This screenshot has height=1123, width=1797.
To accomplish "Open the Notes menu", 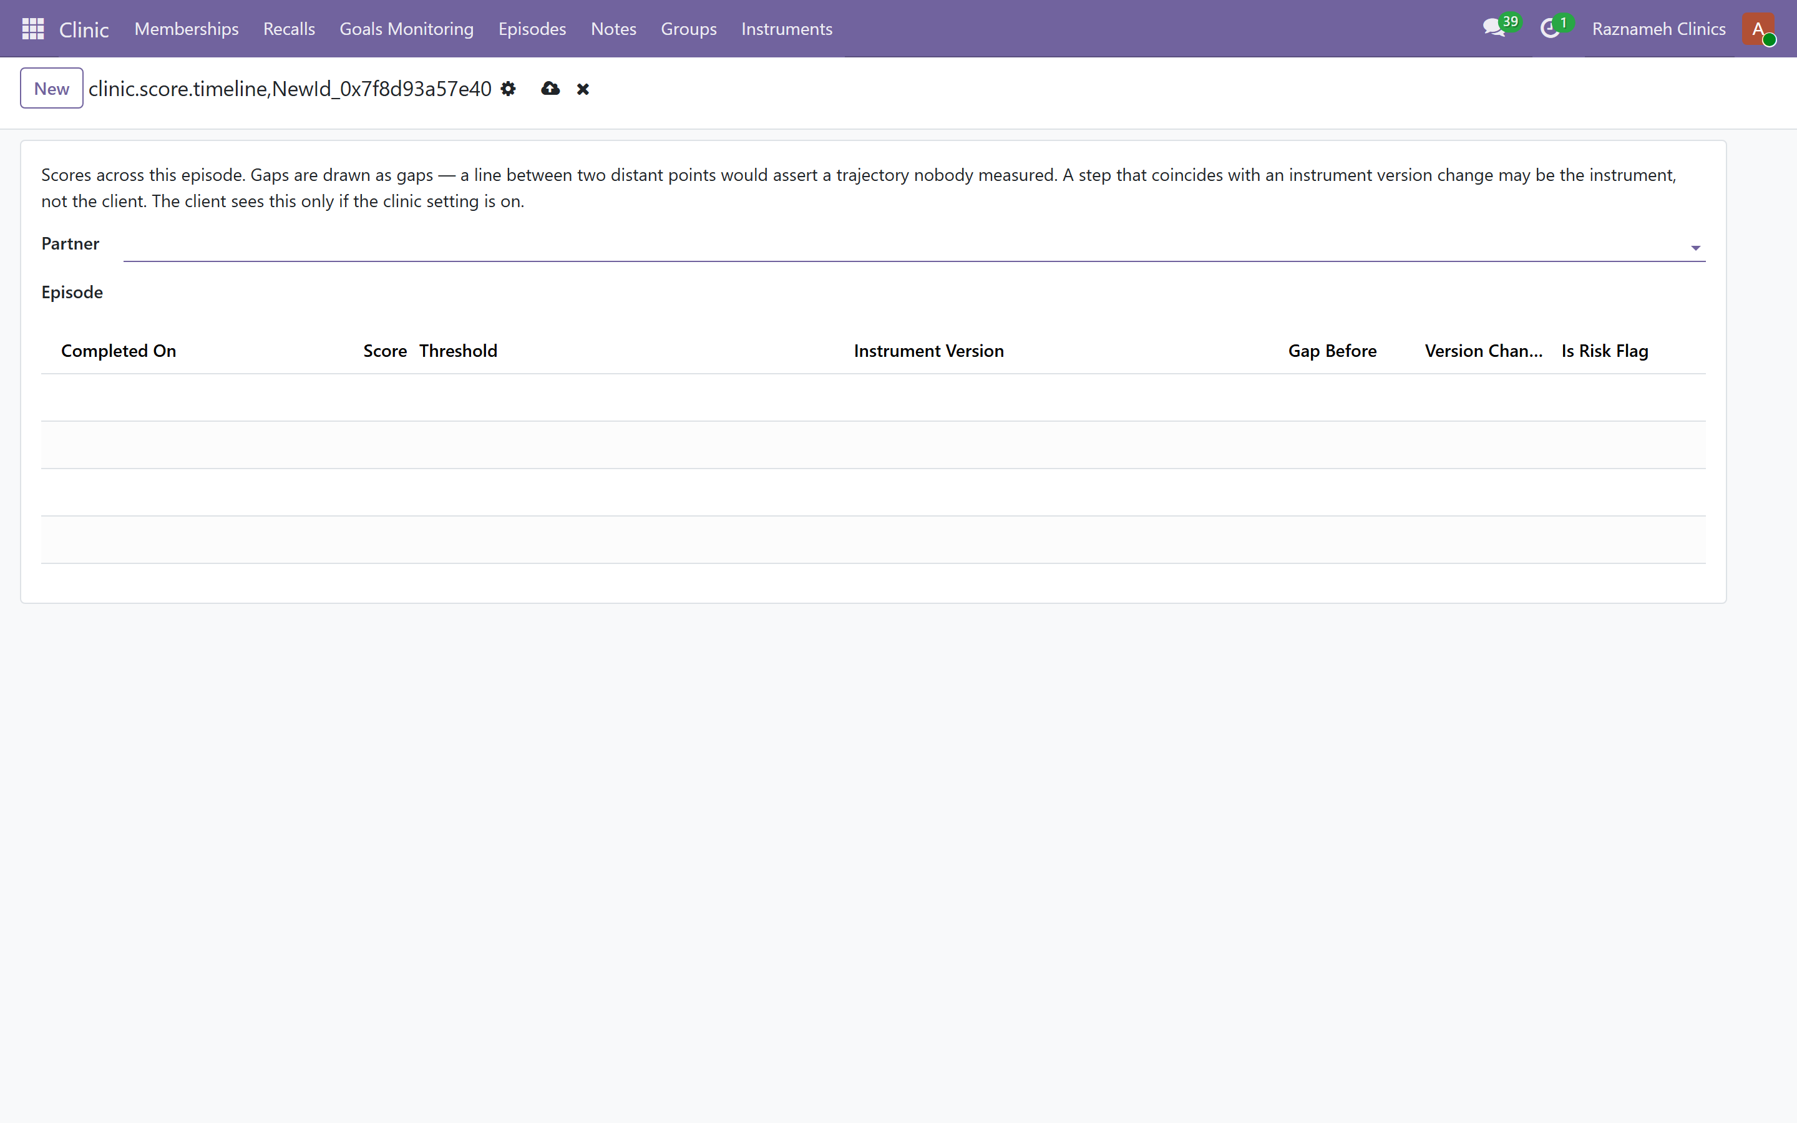I will pyautogui.click(x=613, y=29).
